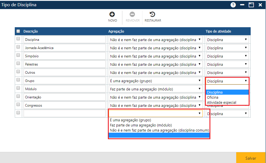The height and width of the screenshot is (163, 266).
Task: Click the Jornada Acadêmica description field
Action: (64, 48)
